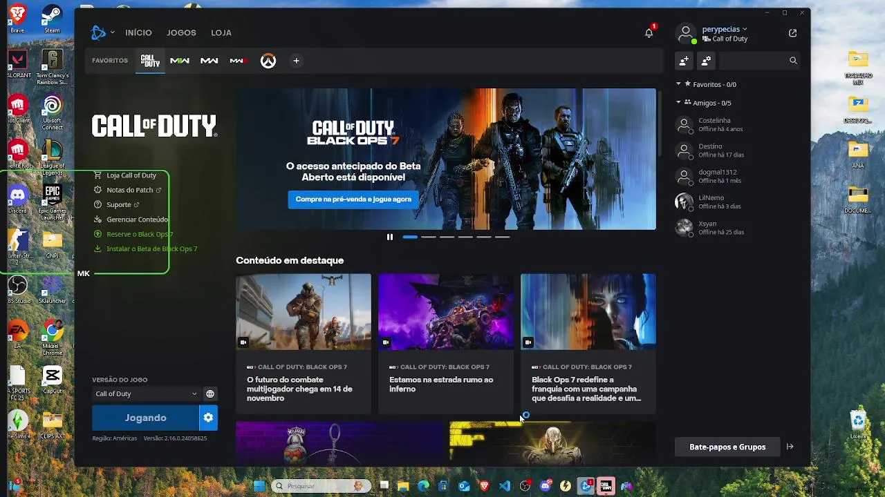
Task: Open File Explorer in the taskbar
Action: [x=403, y=486]
